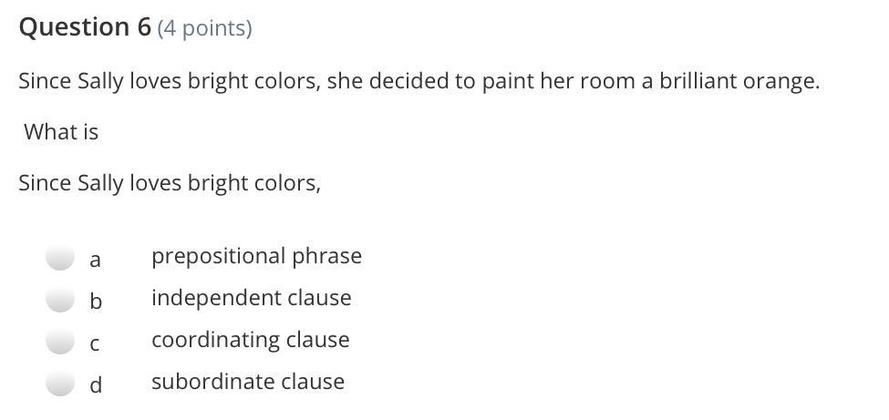Select radio button for option b
Image resolution: width=889 pixels, height=420 pixels.
click(60, 299)
